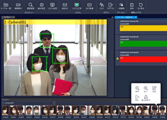Click the popup play (再生) button
The width and height of the screenshot is (167, 120).
point(137,98)
